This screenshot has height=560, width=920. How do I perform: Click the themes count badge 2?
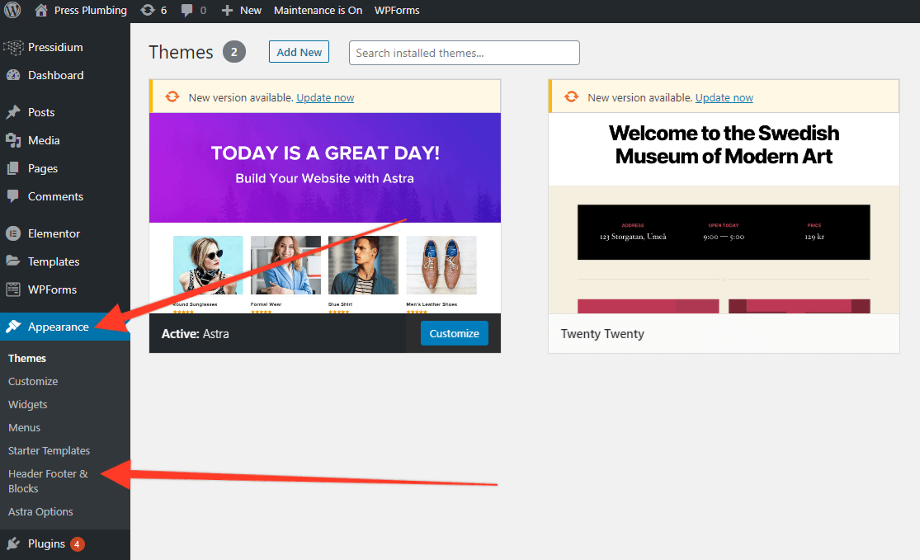(234, 52)
